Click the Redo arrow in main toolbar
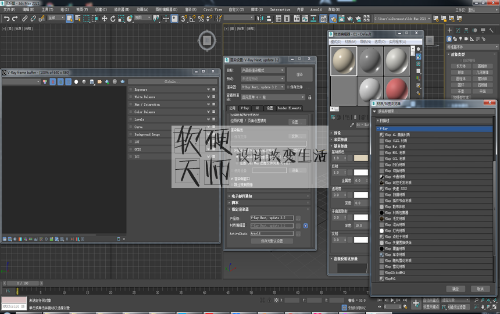 pyautogui.click(x=15, y=19)
